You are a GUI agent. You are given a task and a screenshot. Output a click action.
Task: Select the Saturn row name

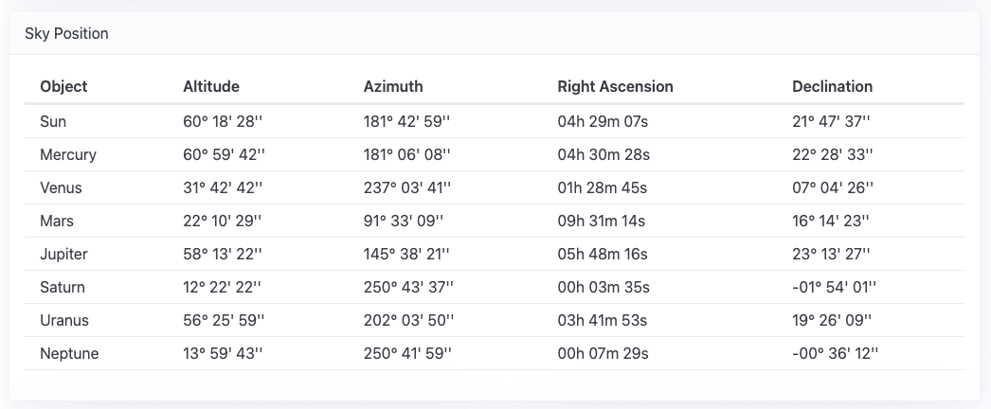(x=63, y=288)
